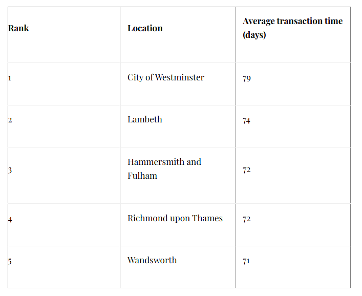This screenshot has width=362, height=296.
Task: Click the word Fulham in the table
Action: click(142, 176)
